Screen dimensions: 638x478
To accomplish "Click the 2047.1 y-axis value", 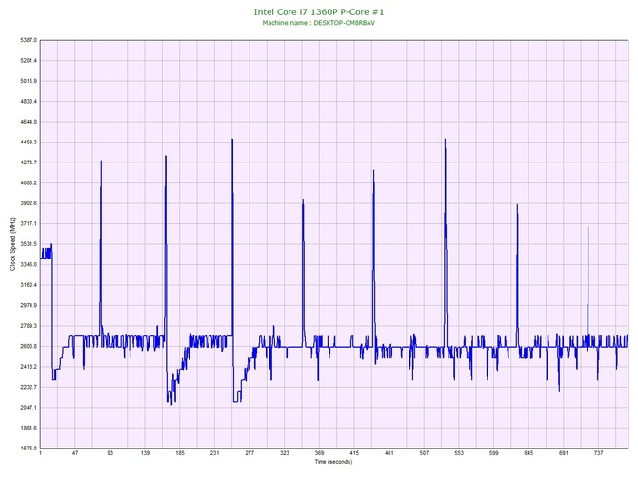I will [29, 408].
